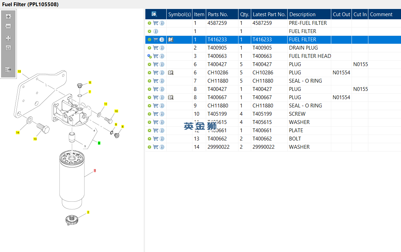Screen dimensions: 401x252
Task: Select callout 14 near the washer
Action: tap(18, 133)
